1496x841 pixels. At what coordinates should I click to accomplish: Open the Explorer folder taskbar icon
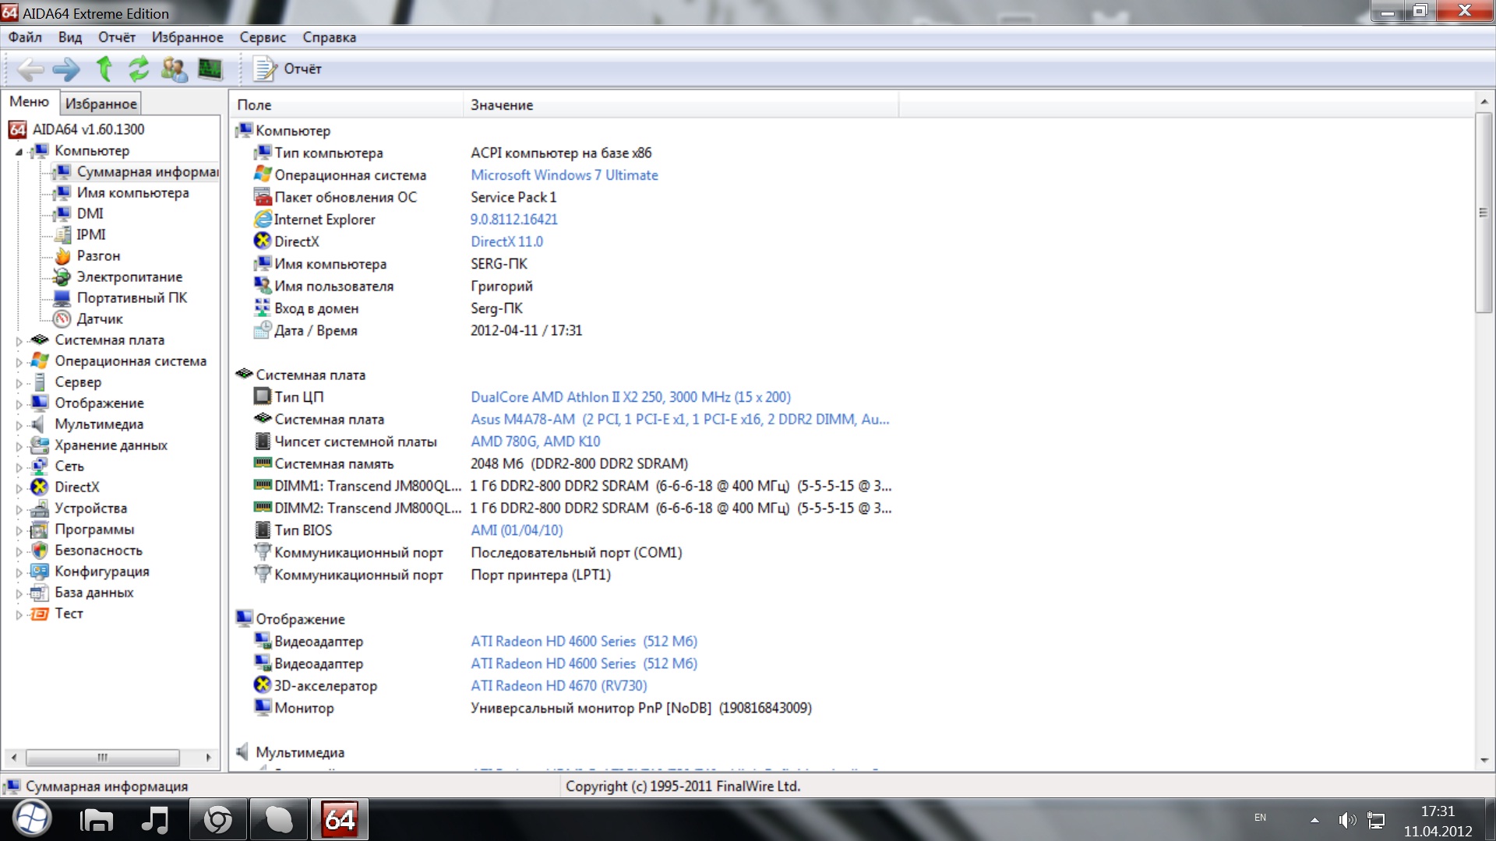pos(97,820)
